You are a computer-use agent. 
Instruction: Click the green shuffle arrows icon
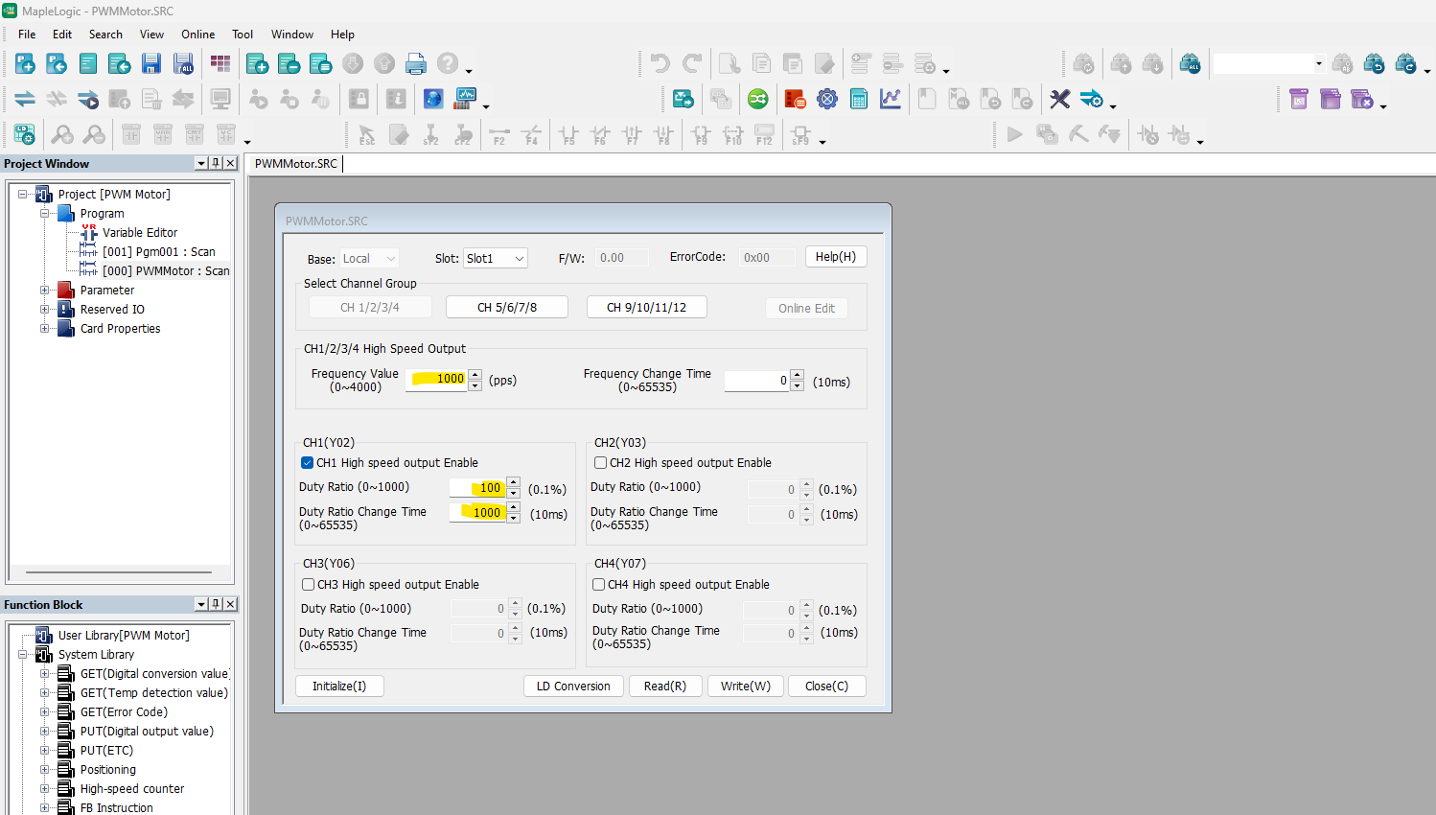[758, 99]
